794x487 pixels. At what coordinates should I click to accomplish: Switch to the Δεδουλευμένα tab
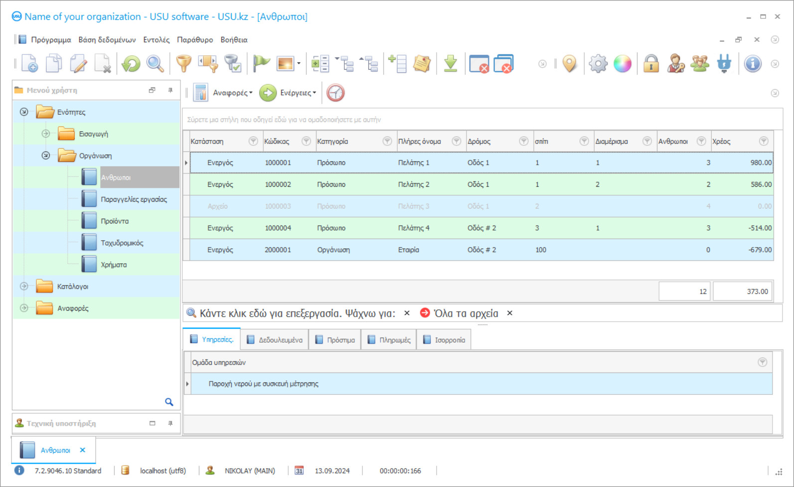275,340
